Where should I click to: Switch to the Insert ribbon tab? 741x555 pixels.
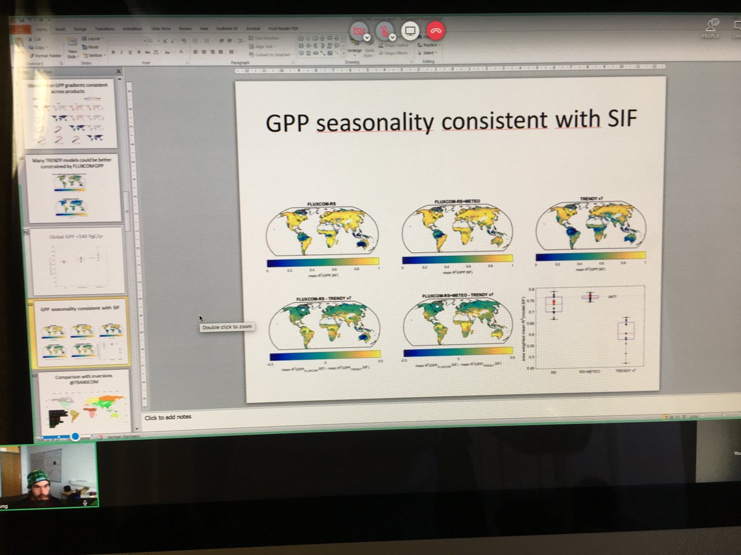tap(60, 29)
